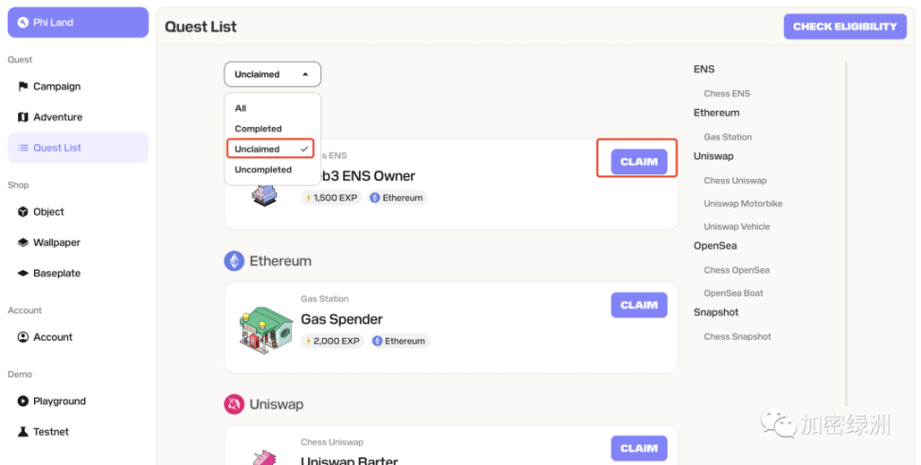921x465 pixels.
Task: Claim the Gas Spender quest reward
Action: (639, 305)
